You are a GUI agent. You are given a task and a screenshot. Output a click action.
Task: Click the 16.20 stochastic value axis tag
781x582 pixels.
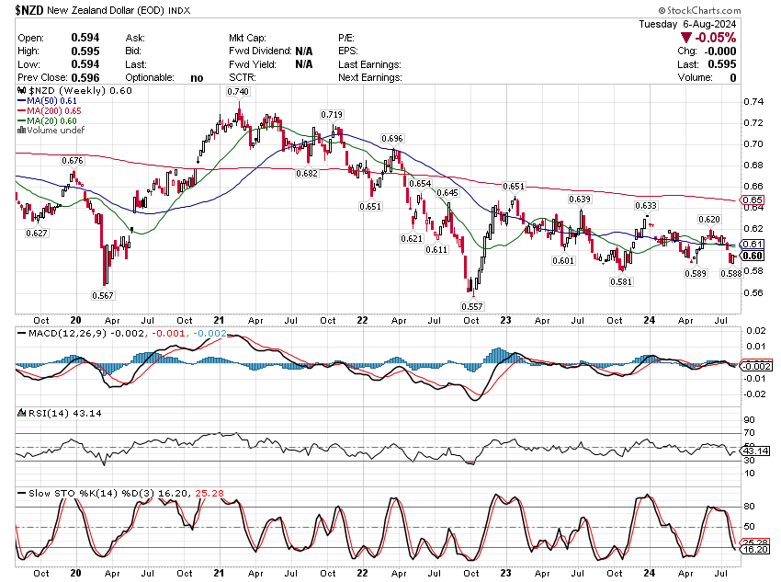point(753,549)
